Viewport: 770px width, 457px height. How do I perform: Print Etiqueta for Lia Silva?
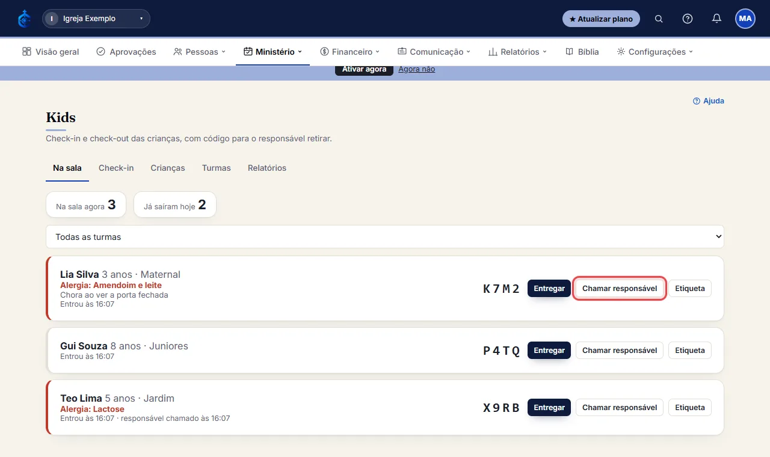click(690, 289)
